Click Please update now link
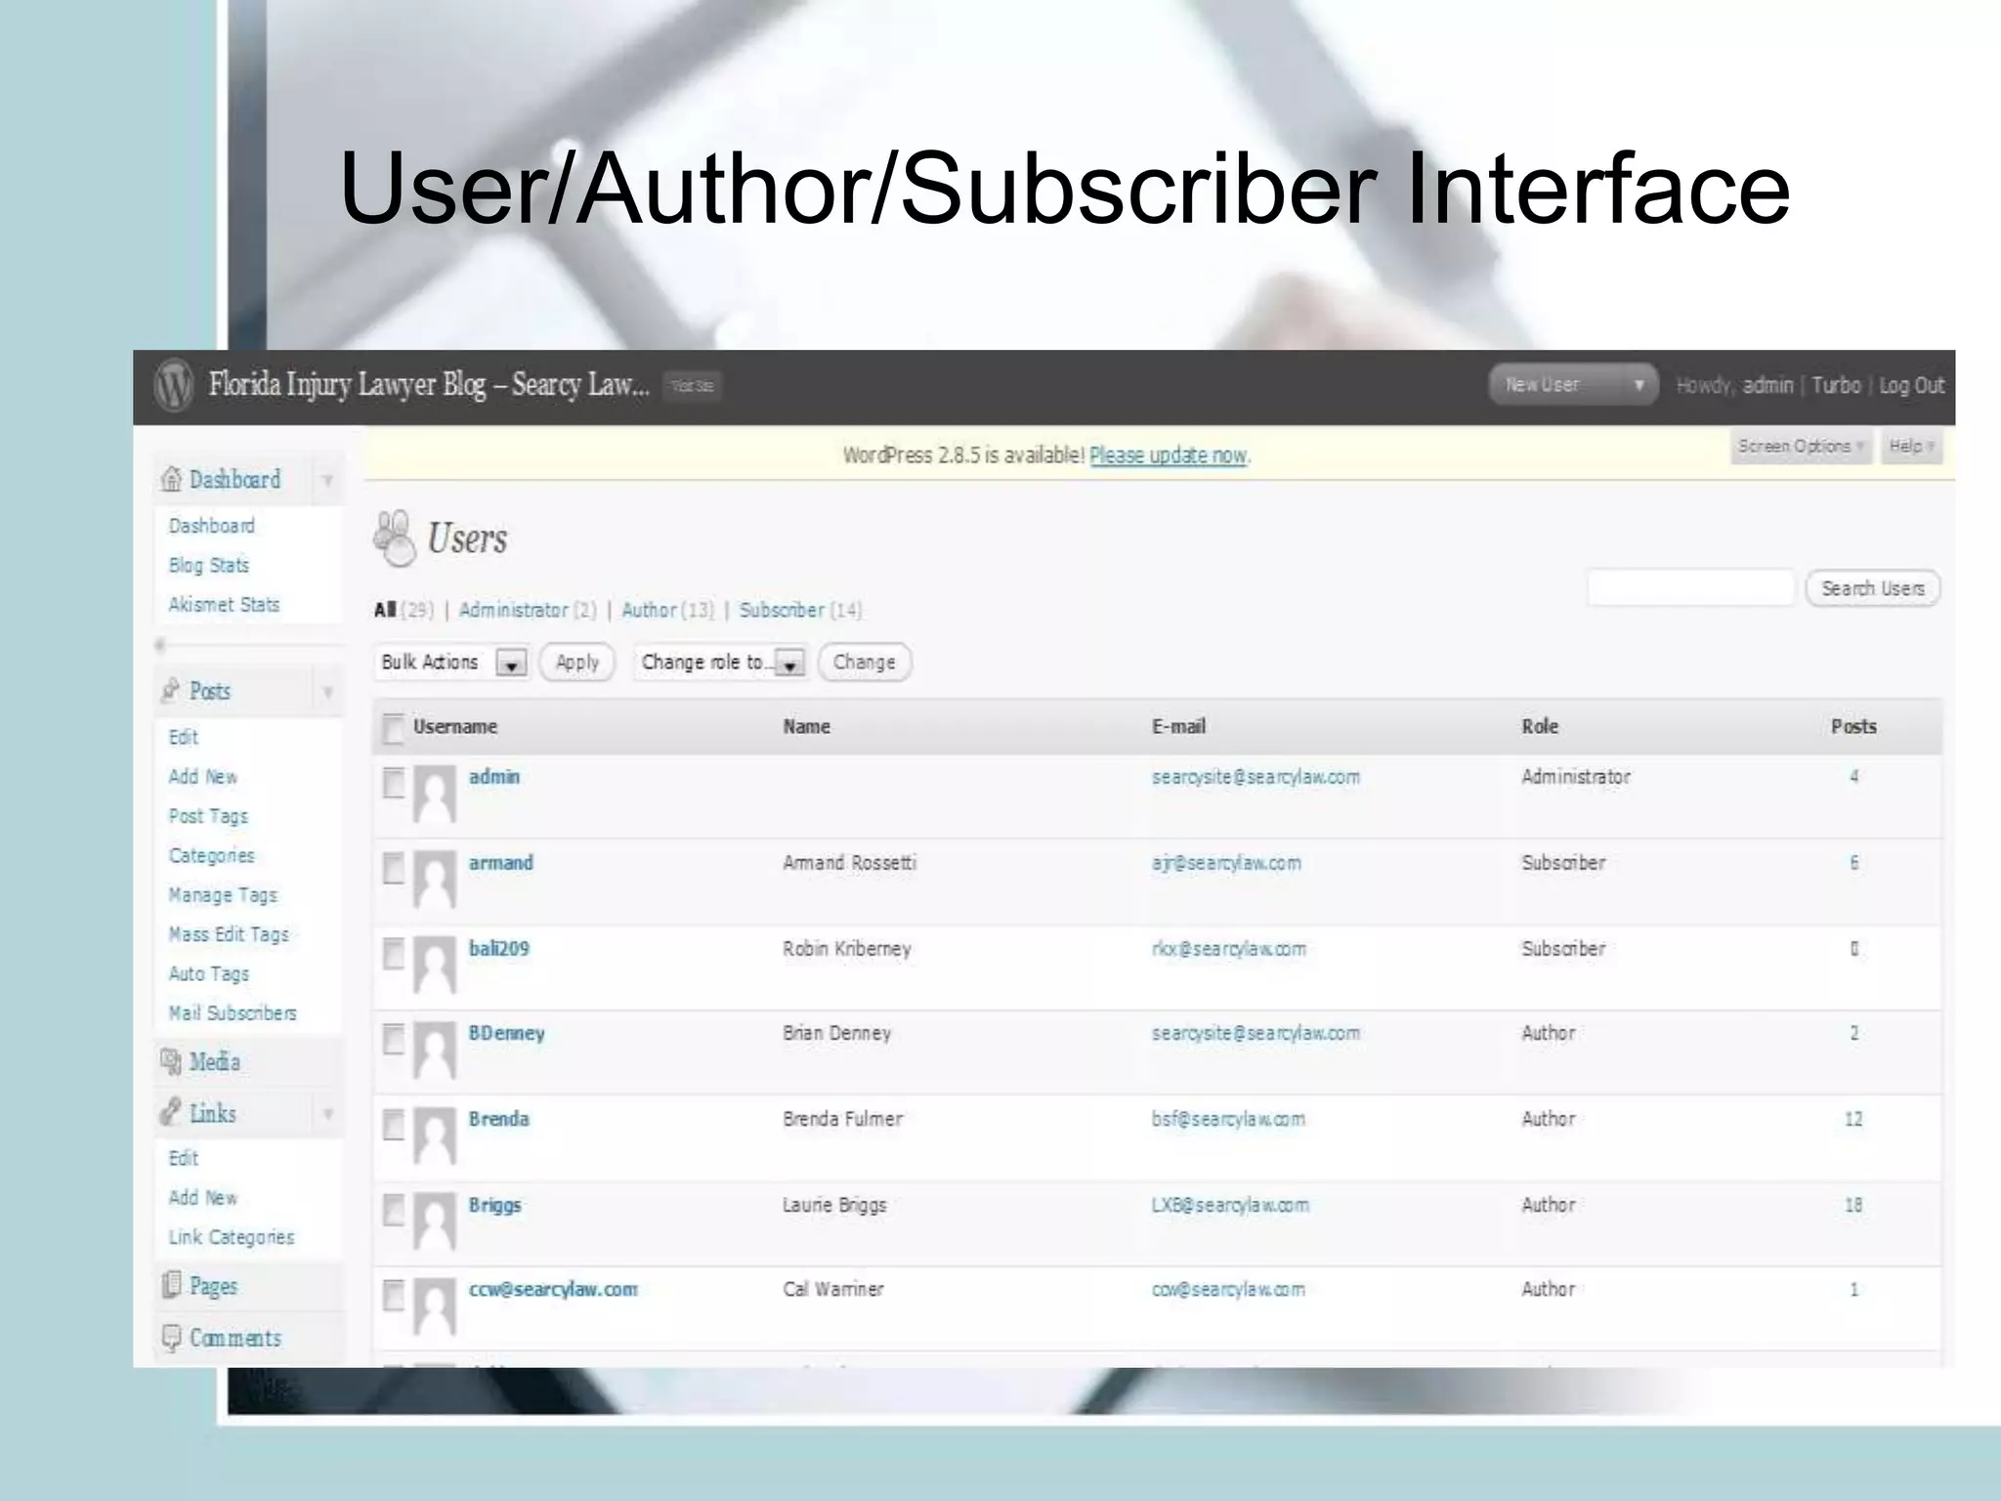Screen dimensions: 2001x1501 (x=1169, y=455)
